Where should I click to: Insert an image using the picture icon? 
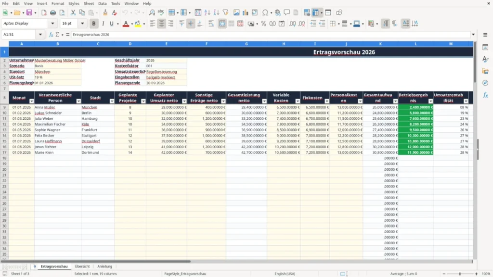pos(236,13)
